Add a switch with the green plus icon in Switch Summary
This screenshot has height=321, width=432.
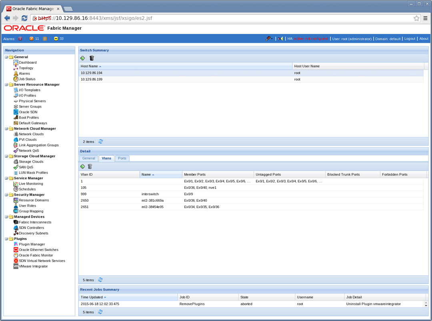coord(82,58)
